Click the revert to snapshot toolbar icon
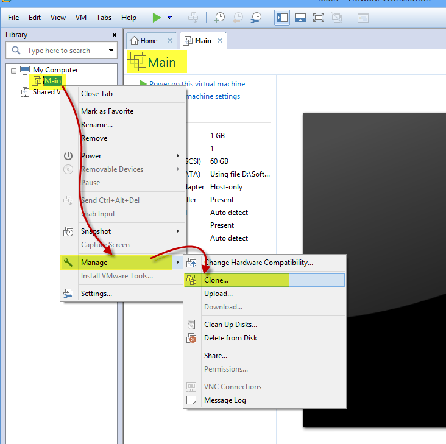 tap(238, 18)
